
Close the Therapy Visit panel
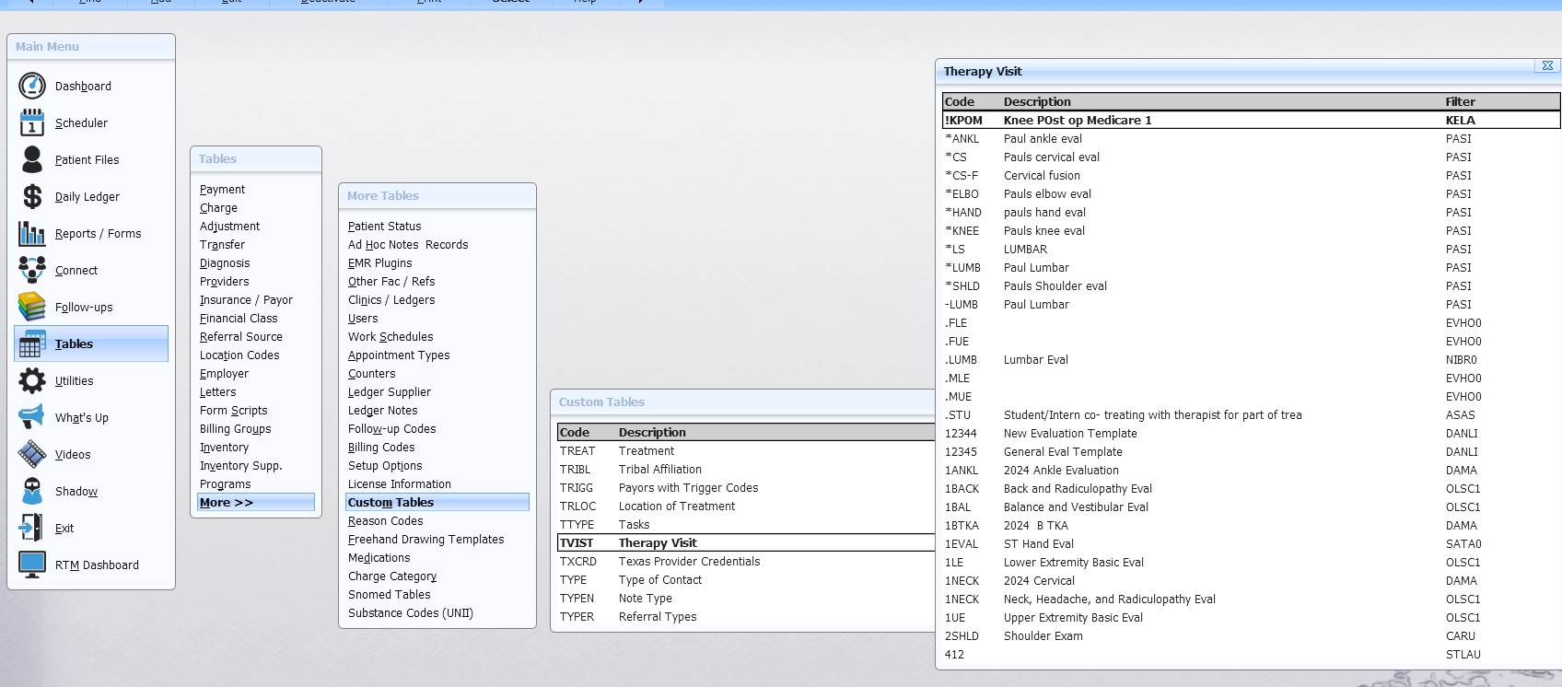pyautogui.click(x=1547, y=65)
